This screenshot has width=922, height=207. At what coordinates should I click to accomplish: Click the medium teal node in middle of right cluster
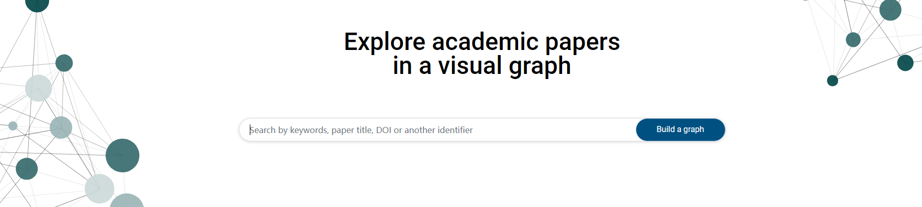tap(853, 39)
